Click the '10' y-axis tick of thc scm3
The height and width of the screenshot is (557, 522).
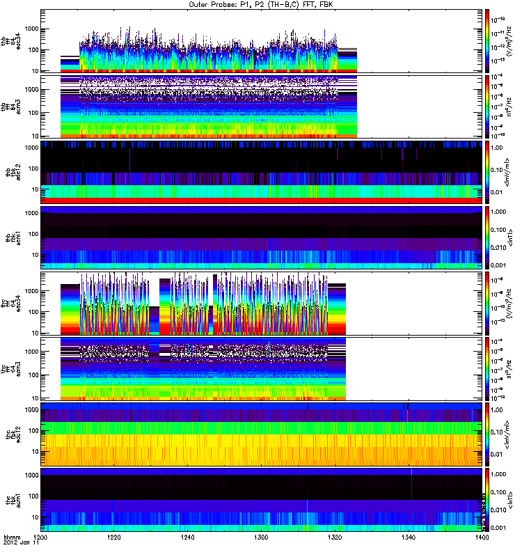tap(35, 398)
